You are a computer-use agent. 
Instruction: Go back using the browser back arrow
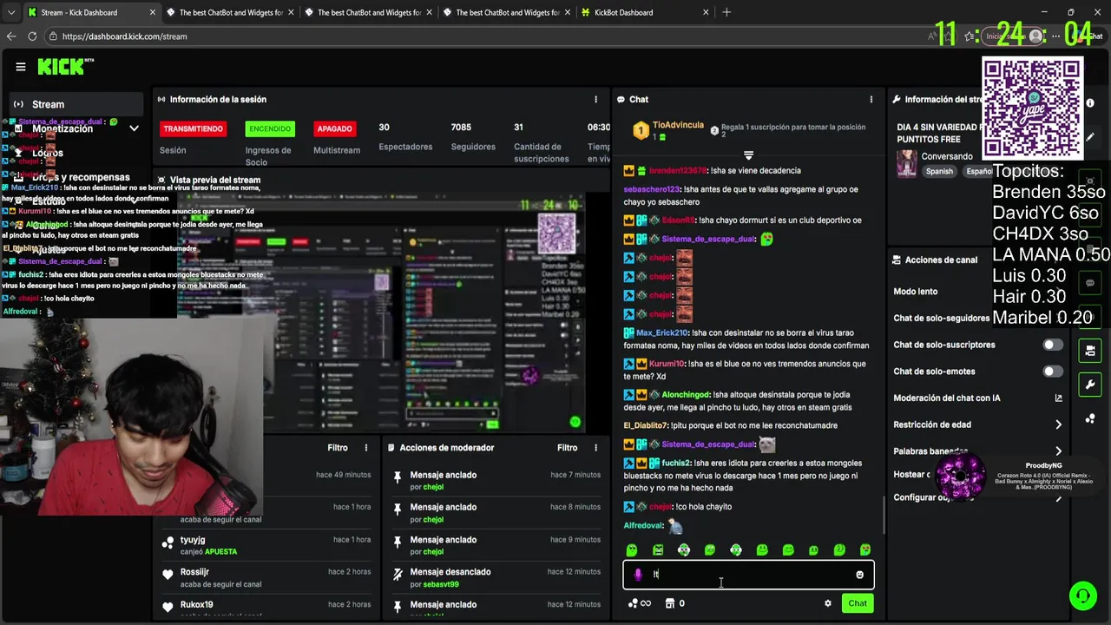pos(11,36)
